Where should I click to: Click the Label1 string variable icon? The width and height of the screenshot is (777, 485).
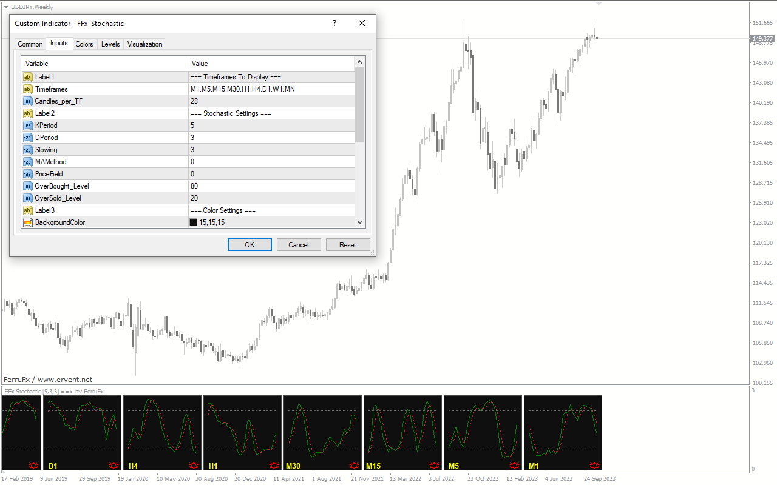click(x=27, y=77)
